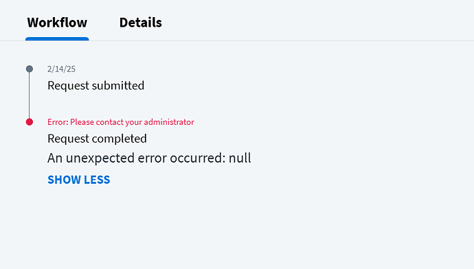Click the horizontal divider below the tabs
The image size is (474, 269).
coord(237,40)
